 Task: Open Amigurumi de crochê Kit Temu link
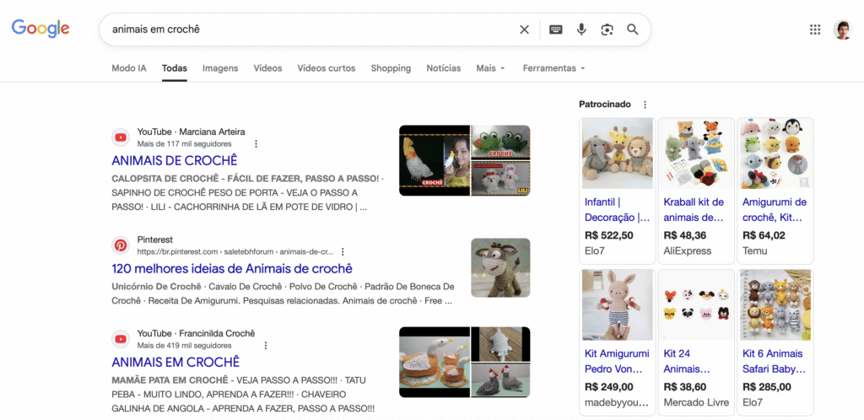[x=775, y=210]
